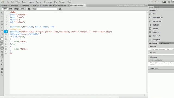
Task: Click the Navigation icon in Insert panel
Action: pos(150,39)
